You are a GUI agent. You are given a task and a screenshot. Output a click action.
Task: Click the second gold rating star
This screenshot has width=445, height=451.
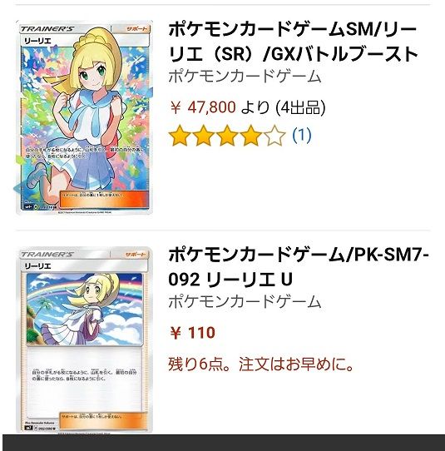[203, 135]
